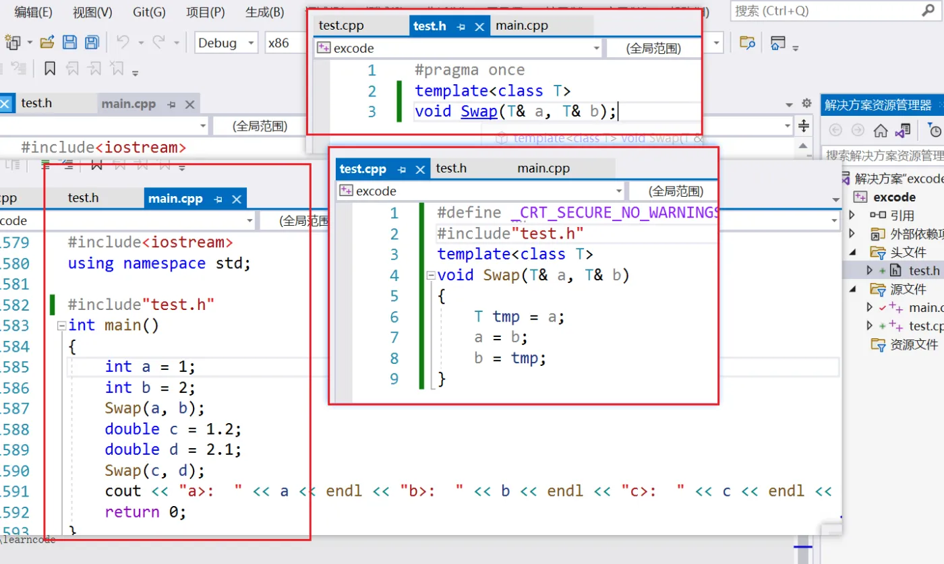Open the 全局范围 scope dropdown in top overlay
The height and width of the screenshot is (564, 944).
tap(653, 48)
